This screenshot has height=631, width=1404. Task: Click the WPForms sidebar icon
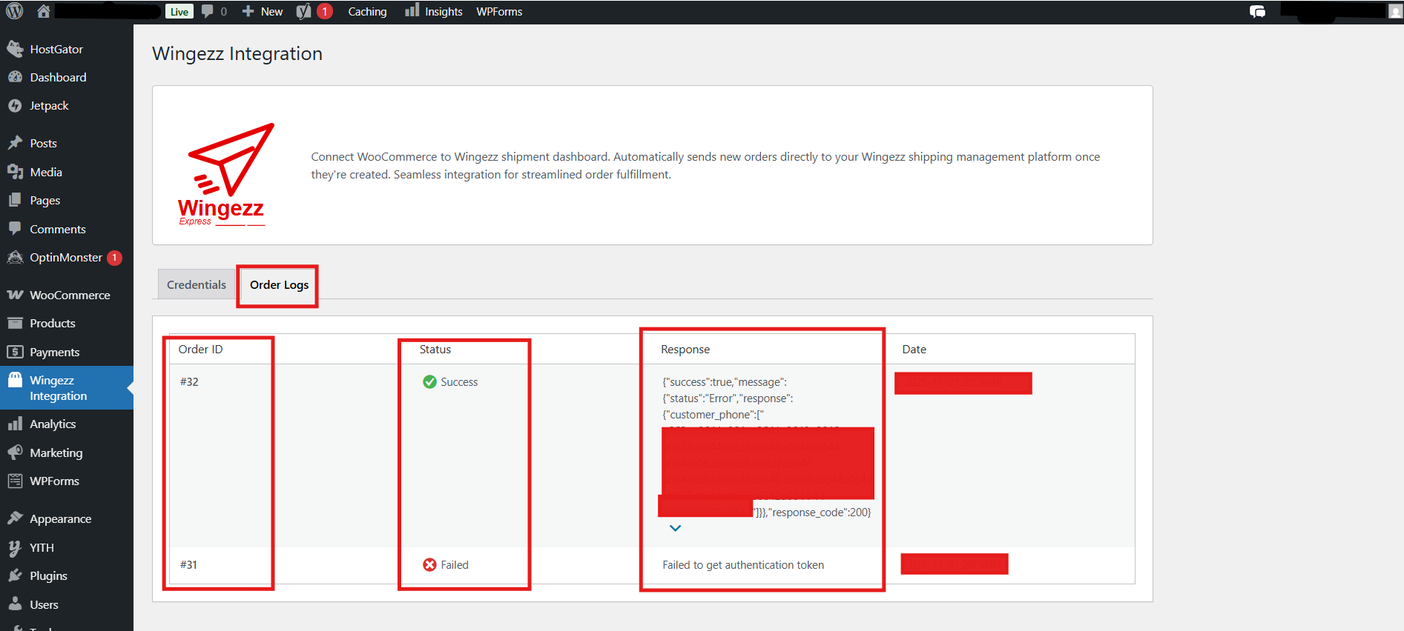pos(15,481)
